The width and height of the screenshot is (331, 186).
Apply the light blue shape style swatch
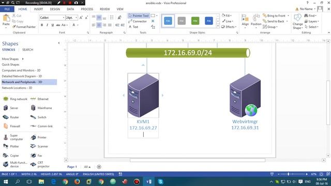tap(168, 21)
